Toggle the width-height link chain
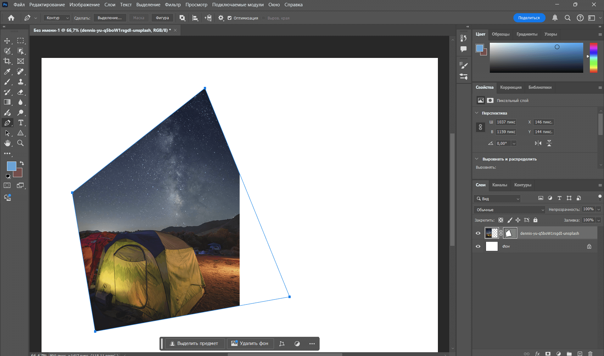Image resolution: width=604 pixels, height=356 pixels. 480,127
